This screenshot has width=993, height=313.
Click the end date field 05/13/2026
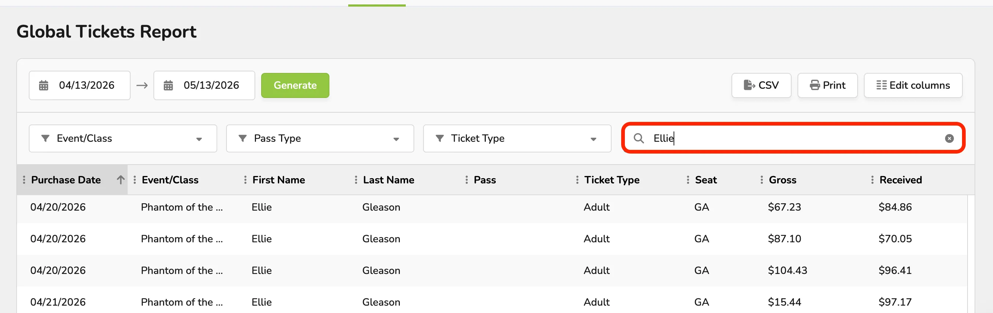[x=204, y=85]
